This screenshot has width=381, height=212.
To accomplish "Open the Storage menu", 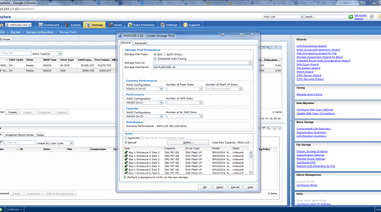I will 94,25.
